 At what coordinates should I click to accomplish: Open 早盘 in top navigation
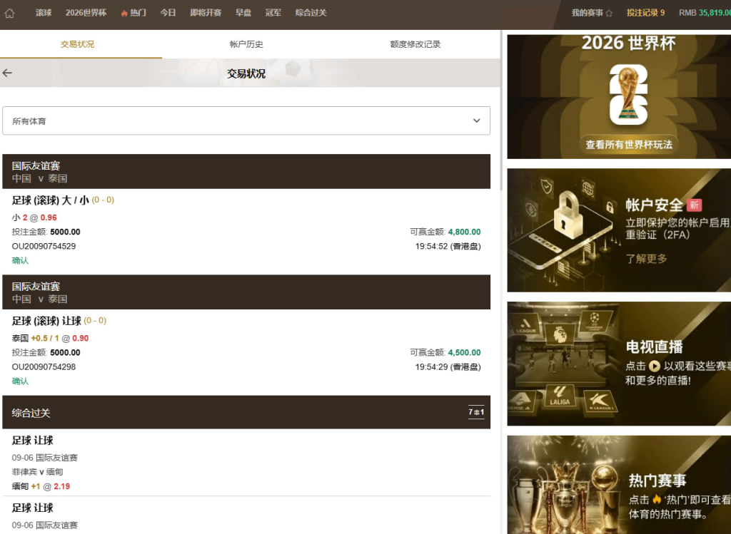point(243,13)
